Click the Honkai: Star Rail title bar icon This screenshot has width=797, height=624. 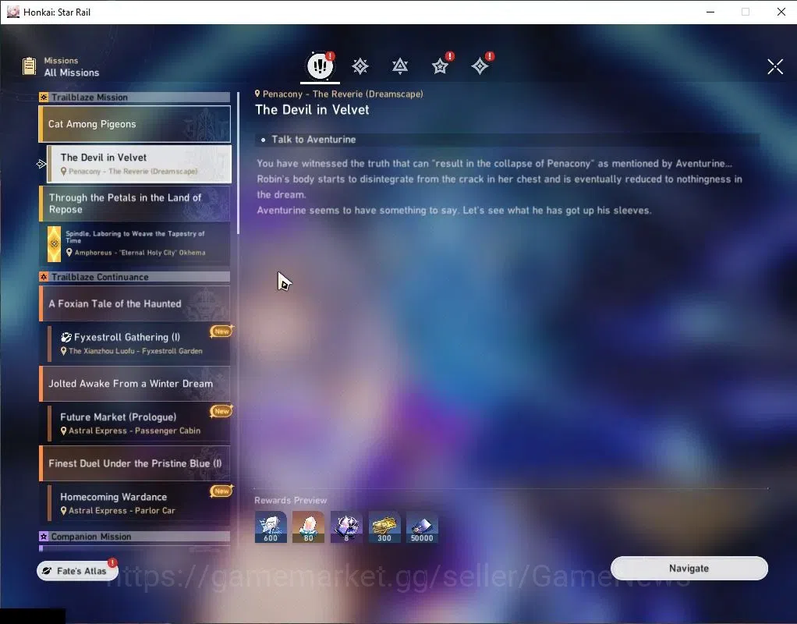click(x=12, y=12)
